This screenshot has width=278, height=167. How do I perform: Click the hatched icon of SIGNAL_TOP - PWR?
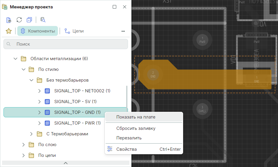click(x=47, y=123)
